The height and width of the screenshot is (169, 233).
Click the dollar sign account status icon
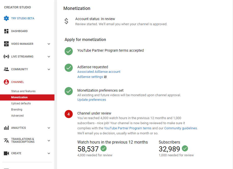click(x=66, y=21)
